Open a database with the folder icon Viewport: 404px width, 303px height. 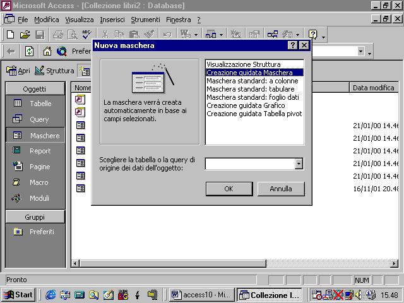click(x=25, y=34)
